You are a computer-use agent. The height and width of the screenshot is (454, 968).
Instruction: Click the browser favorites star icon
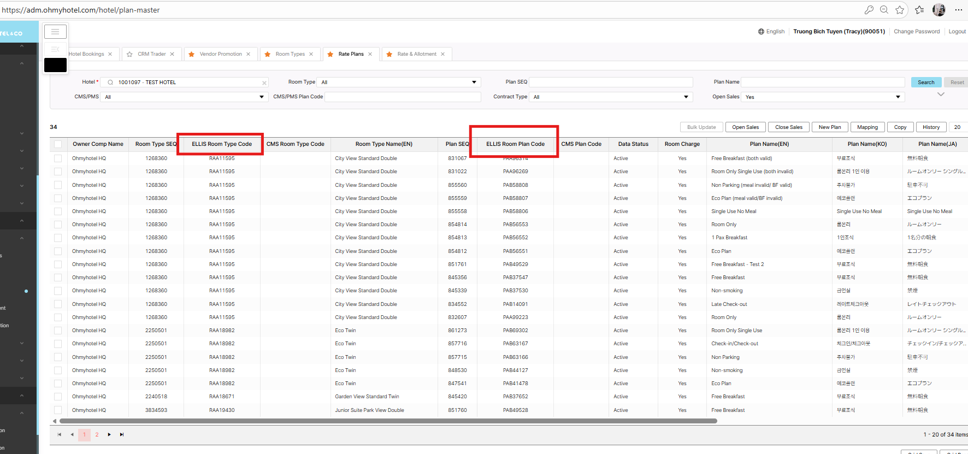click(x=900, y=10)
